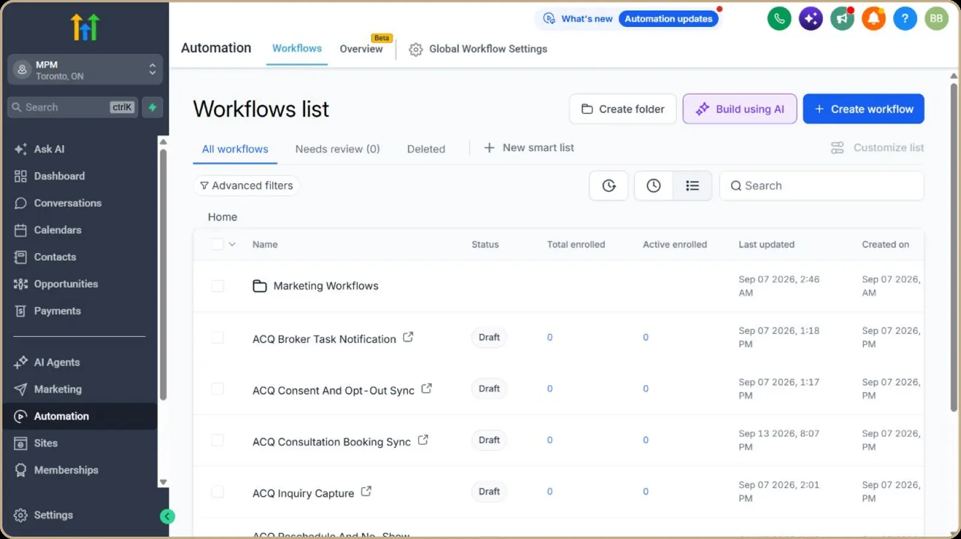Check the Marketing Workflows row checkbox
The width and height of the screenshot is (961, 539).
point(217,286)
